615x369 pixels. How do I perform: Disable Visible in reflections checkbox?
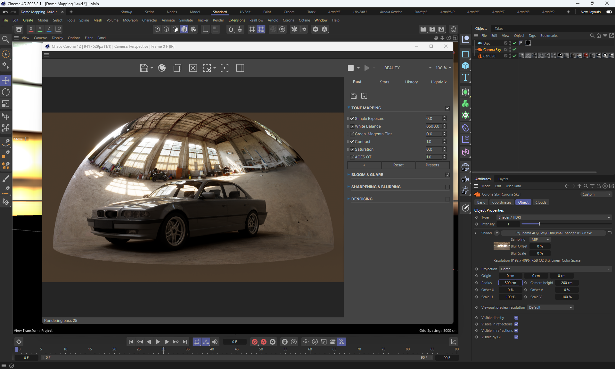click(516, 324)
